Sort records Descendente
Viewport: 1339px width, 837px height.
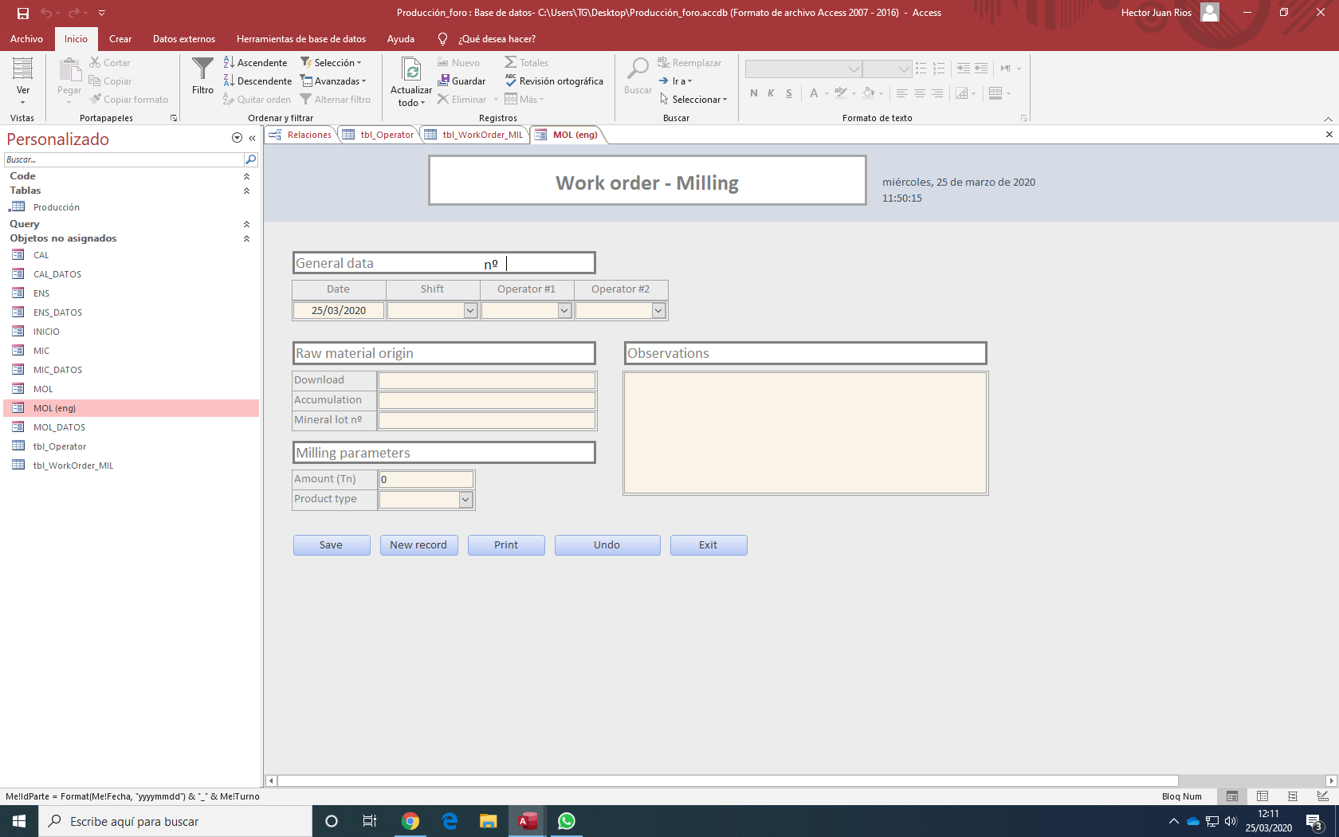(x=257, y=81)
